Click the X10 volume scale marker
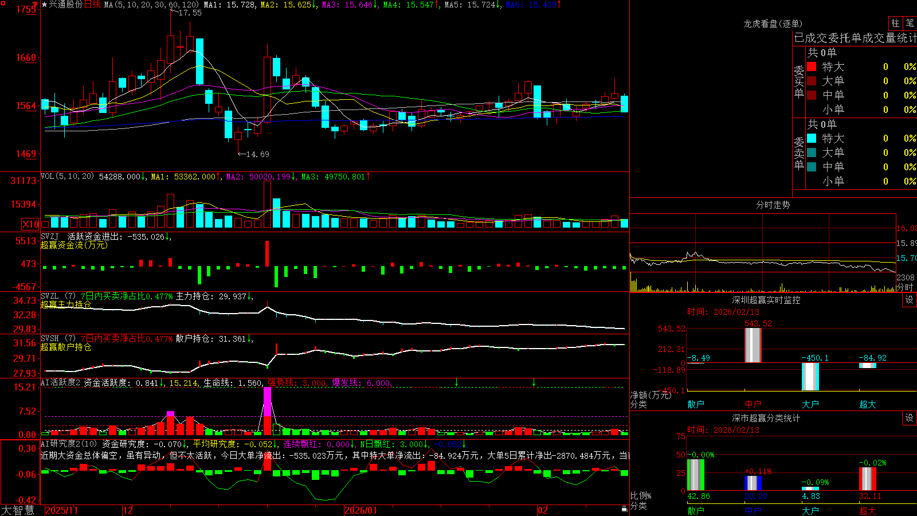This screenshot has width=917, height=516. [30, 224]
